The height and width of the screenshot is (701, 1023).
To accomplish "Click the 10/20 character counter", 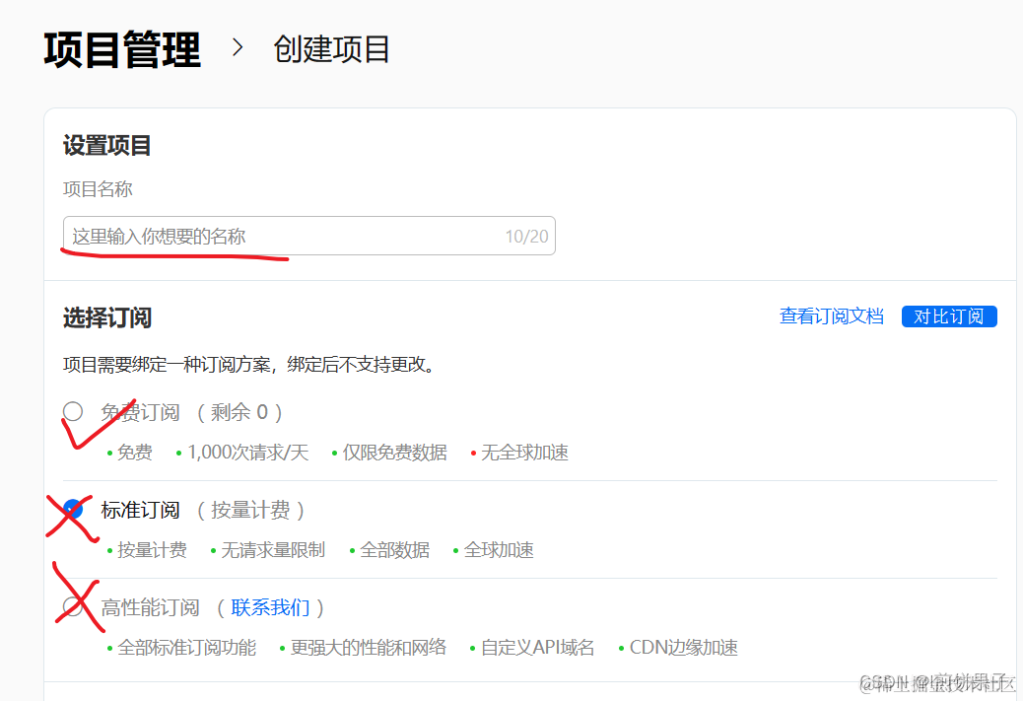I will coord(526,237).
